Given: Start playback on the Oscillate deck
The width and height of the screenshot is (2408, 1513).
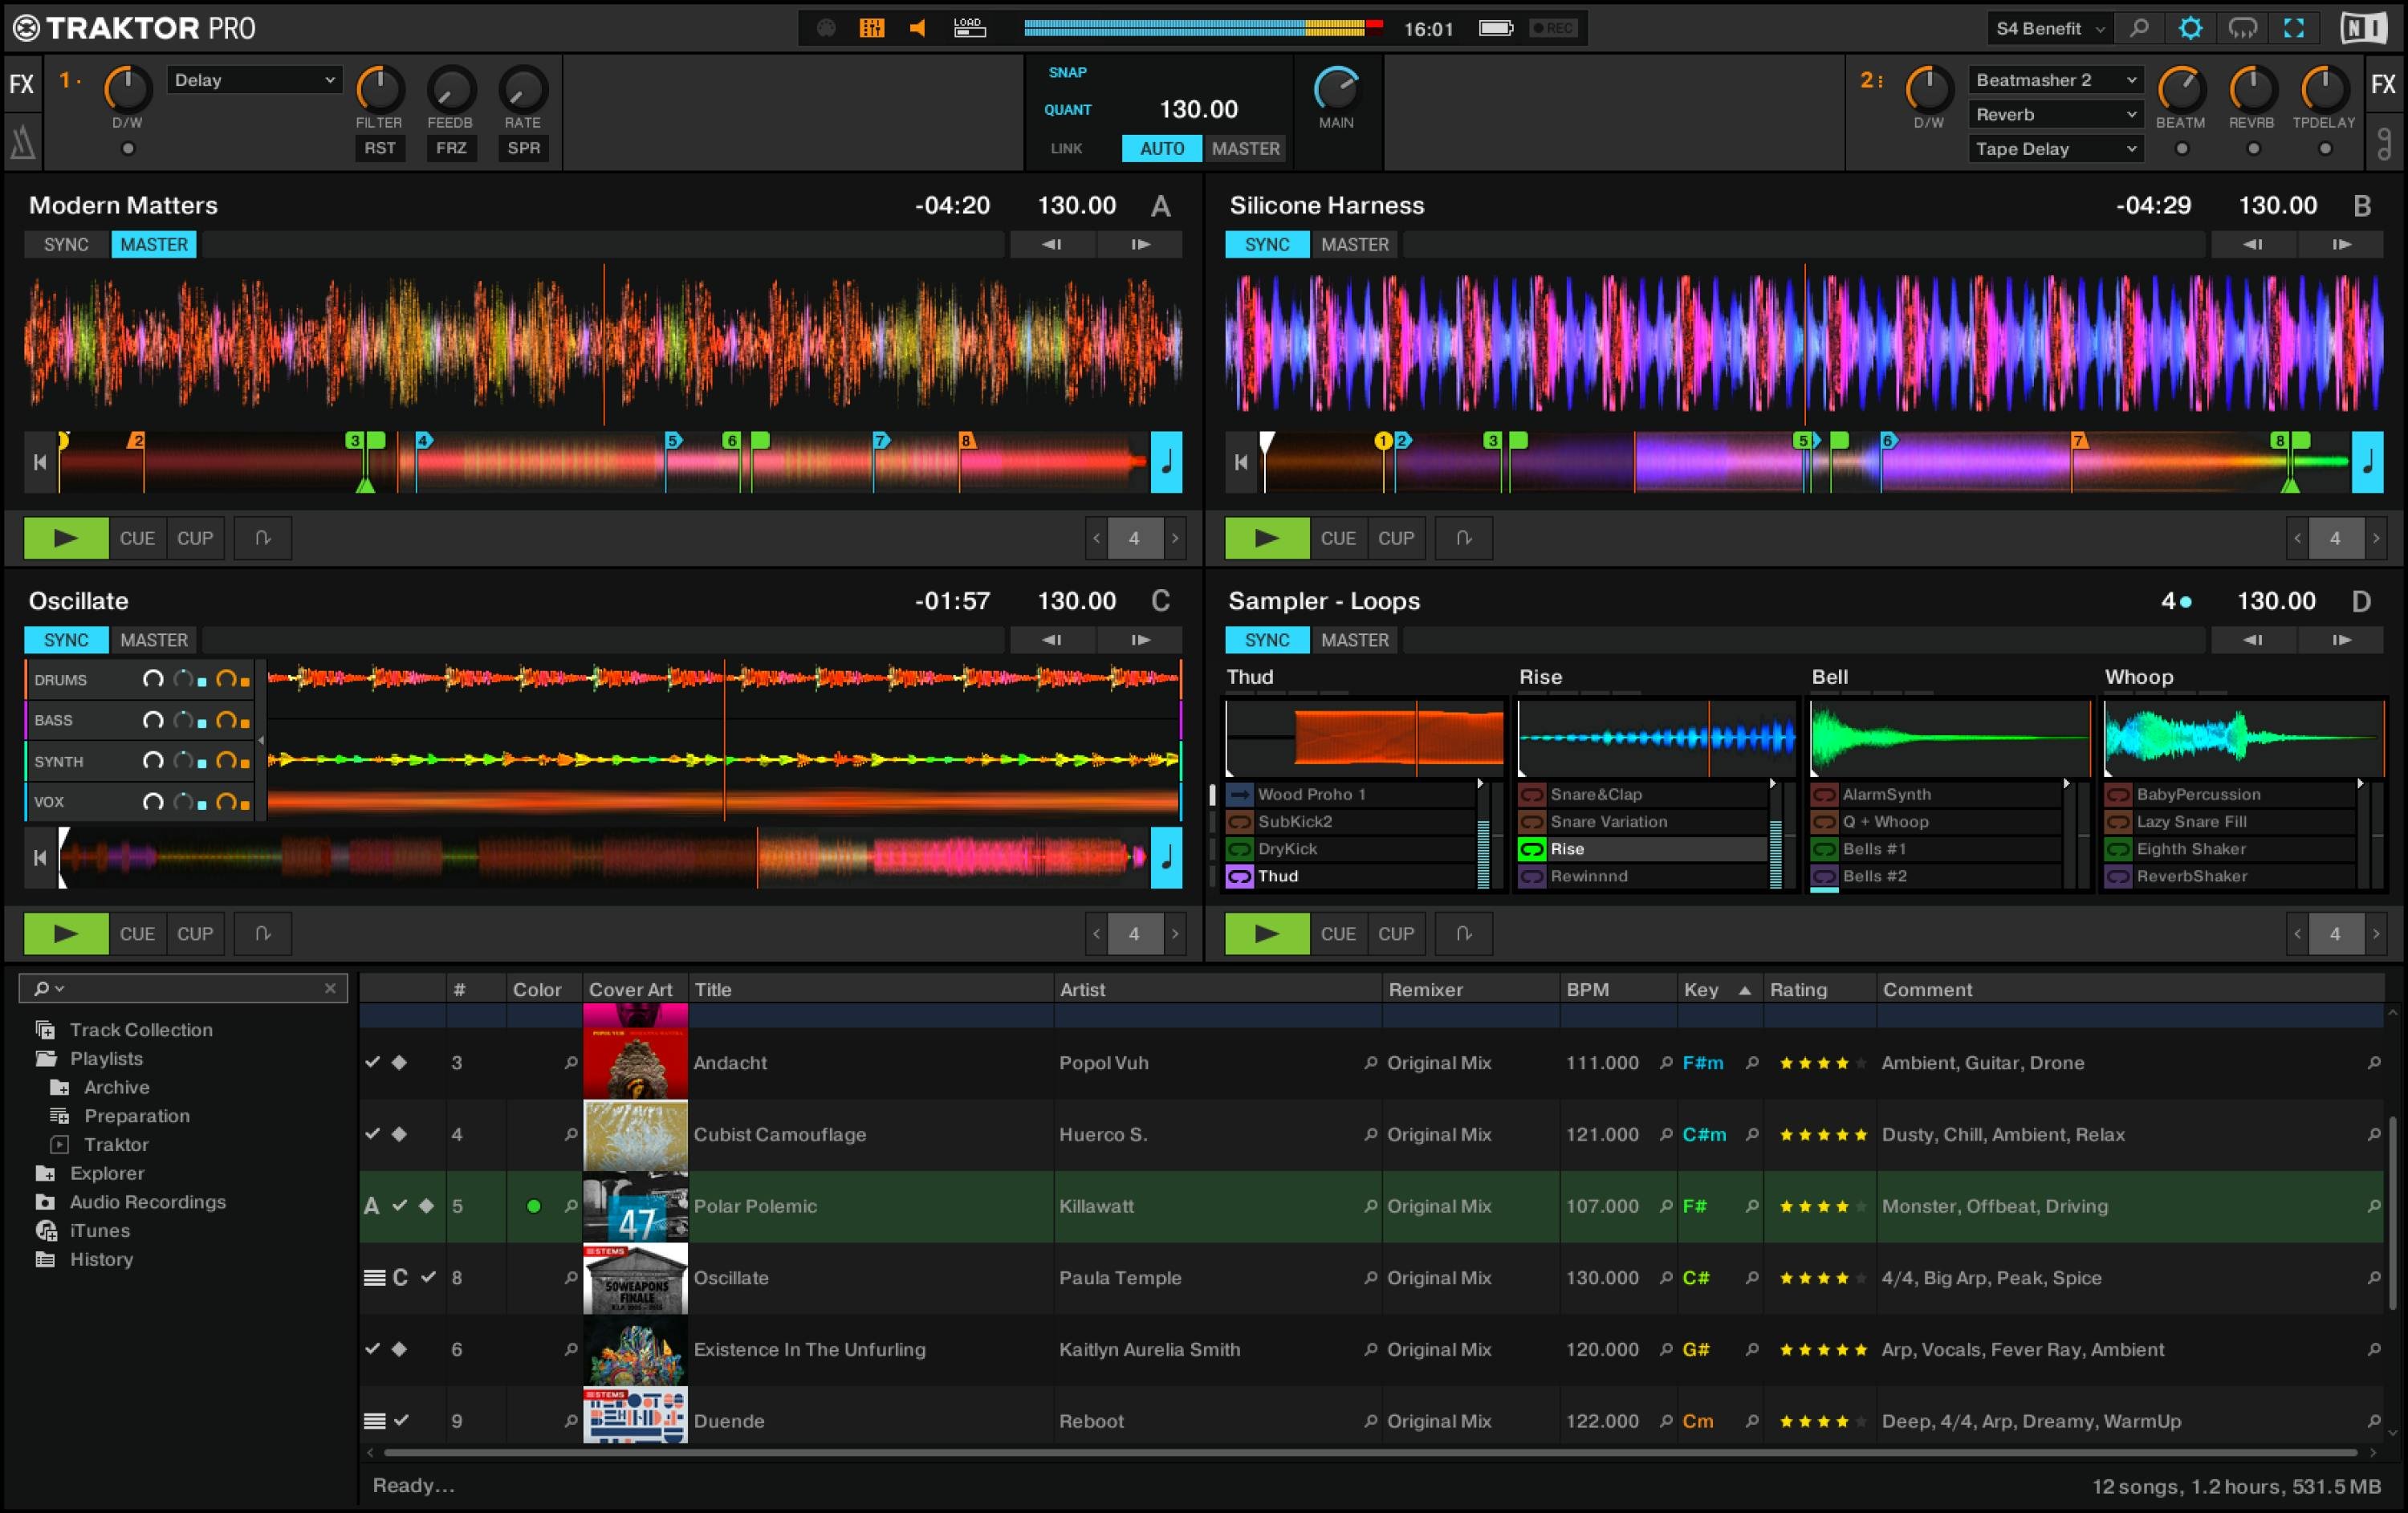Looking at the screenshot, I should tap(65, 933).
